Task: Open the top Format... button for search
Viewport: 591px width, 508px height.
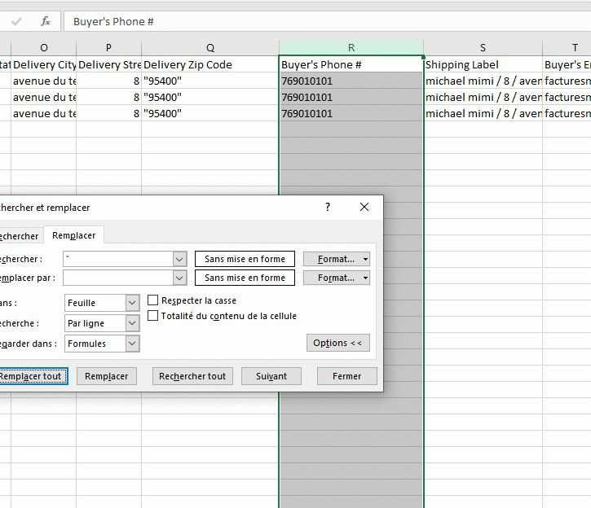Action: [336, 259]
